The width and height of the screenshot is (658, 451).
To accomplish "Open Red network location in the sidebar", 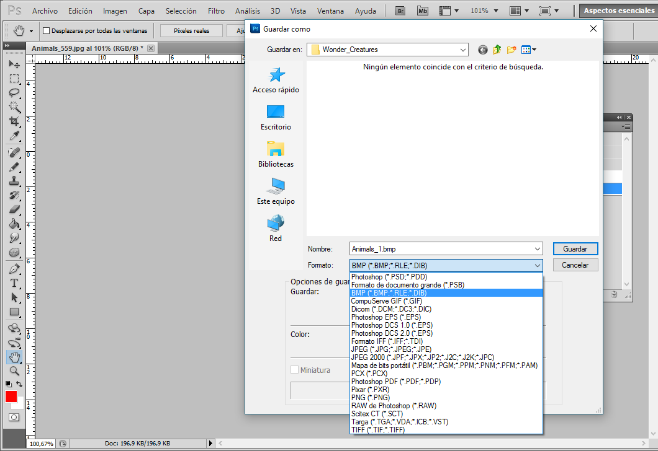I will [276, 229].
